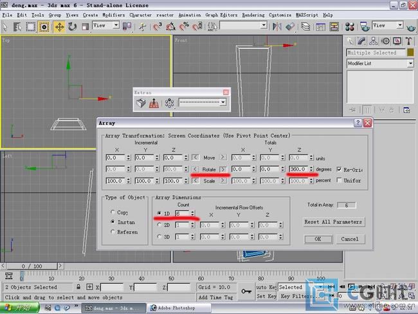The width and height of the screenshot is (418, 314).
Task: Click the Total Z rotate degrees field
Action: pyautogui.click(x=299, y=169)
